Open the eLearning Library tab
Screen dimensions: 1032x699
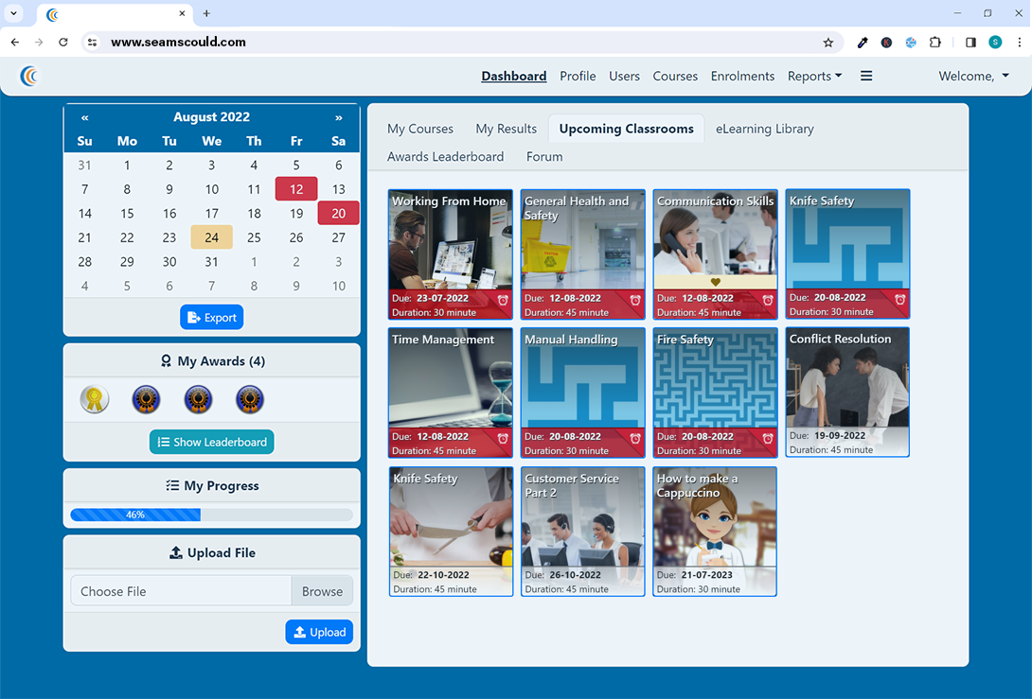[x=764, y=129]
